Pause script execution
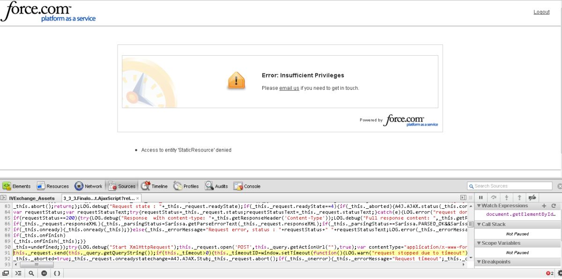 [481, 198]
